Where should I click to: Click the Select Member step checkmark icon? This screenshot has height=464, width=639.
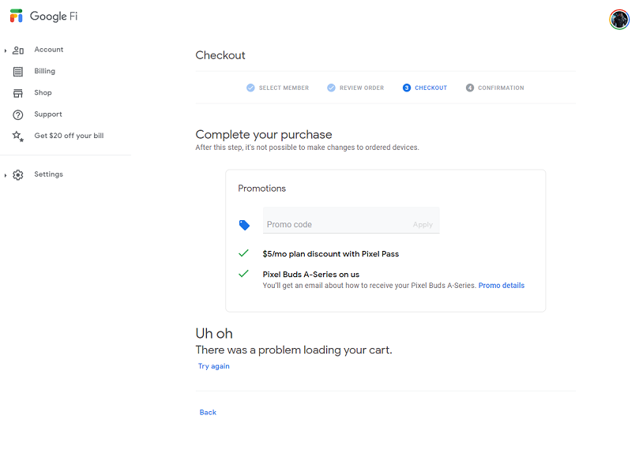[x=250, y=88]
